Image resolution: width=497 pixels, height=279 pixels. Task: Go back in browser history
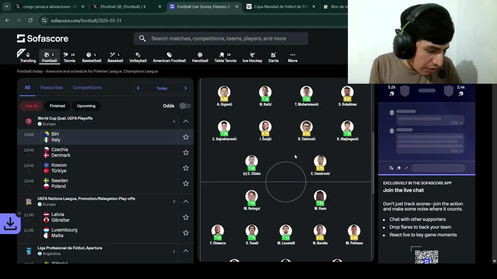click(7, 20)
